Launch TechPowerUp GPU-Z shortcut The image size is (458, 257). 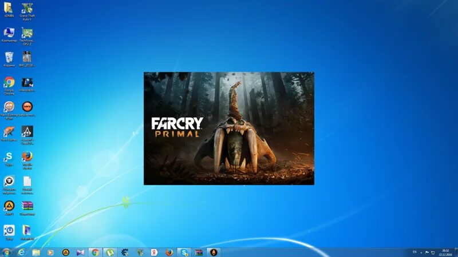pyautogui.click(x=27, y=37)
